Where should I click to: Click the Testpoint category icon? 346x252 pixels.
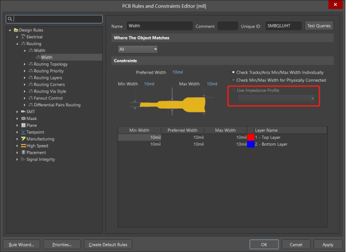23,132
